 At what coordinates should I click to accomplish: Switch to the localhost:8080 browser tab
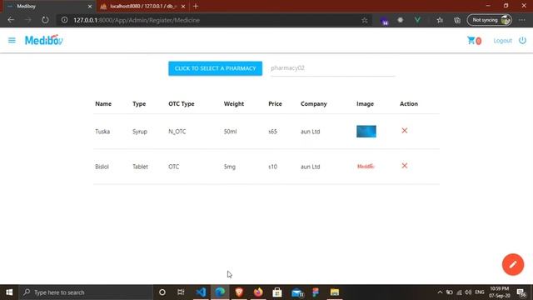click(x=143, y=6)
